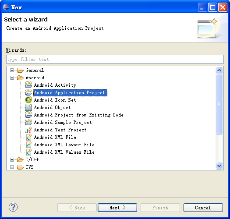The image size is (230, 219).
Task: Click the CVS folder icon
Action: pyautogui.click(x=20, y=167)
